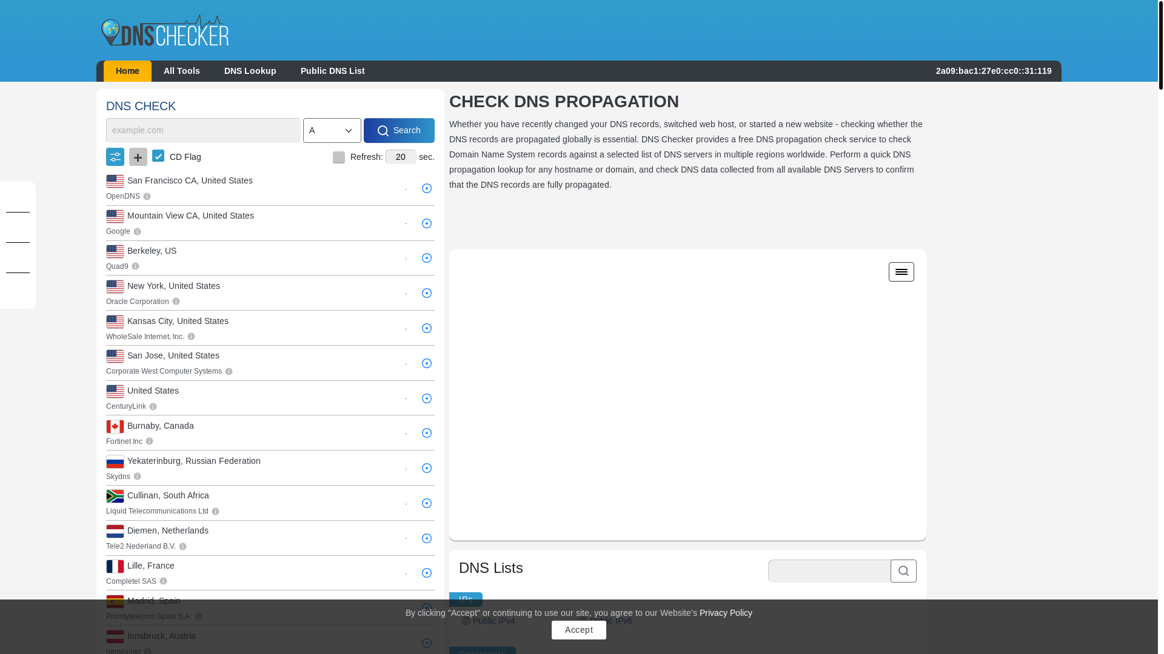Viewport: 1164px width, 654px height.
Task: Open info icon next to Liquid Telecommunications
Action: pyautogui.click(x=215, y=512)
